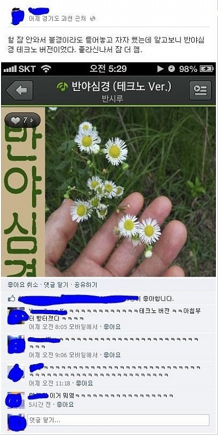218x435 pixels.
Task: Like the comment from 5시간 전
Action: [x=65, y=405]
